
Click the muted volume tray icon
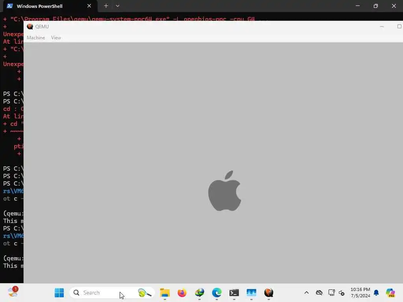pyautogui.click(x=342, y=293)
